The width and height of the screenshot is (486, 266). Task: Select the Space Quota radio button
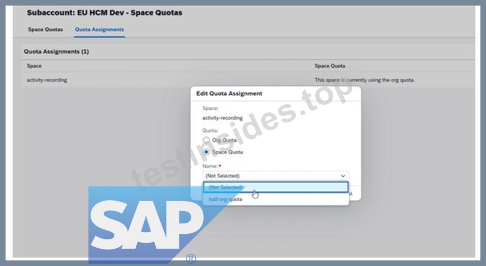click(x=206, y=152)
